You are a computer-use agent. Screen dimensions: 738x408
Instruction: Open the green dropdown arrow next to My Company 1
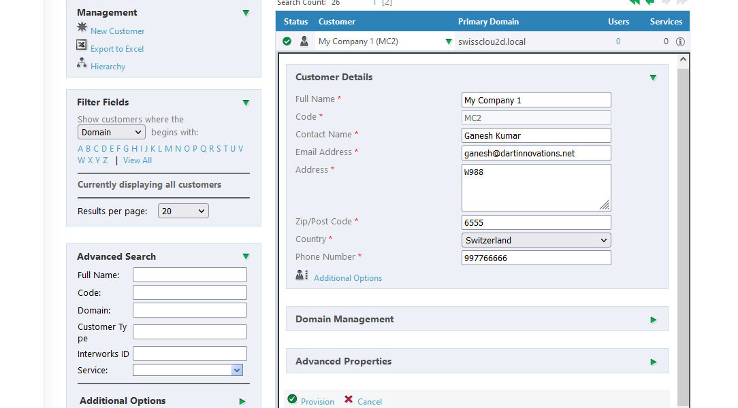448,41
